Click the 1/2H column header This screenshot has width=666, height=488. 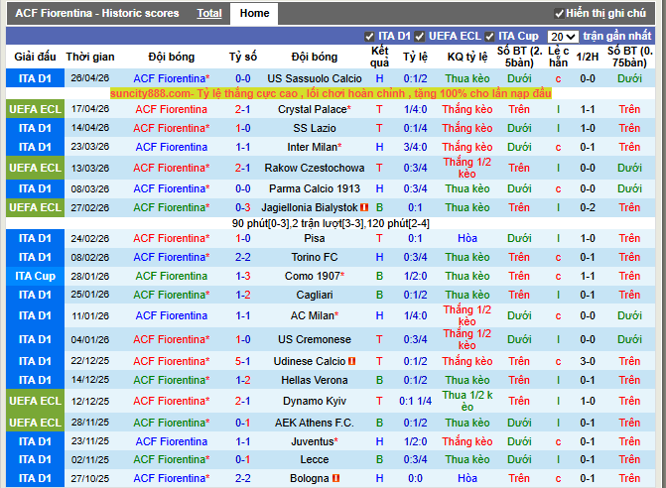point(588,57)
